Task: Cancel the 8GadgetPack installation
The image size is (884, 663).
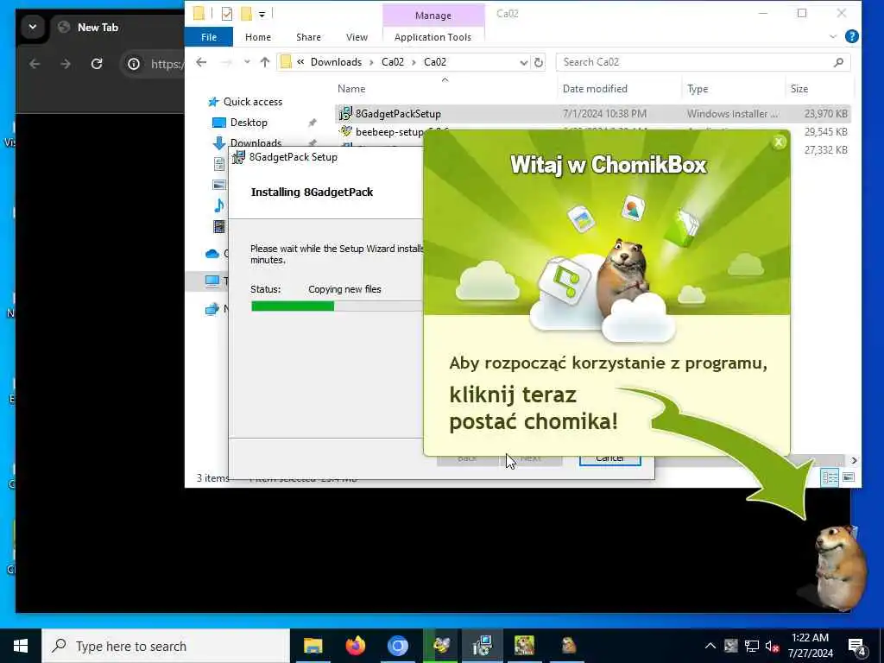Action: 609,458
